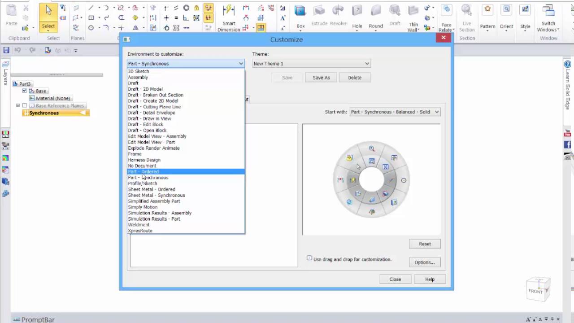This screenshot has height=323, width=574.
Task: Click the Round feature icon
Action: pyautogui.click(x=376, y=11)
